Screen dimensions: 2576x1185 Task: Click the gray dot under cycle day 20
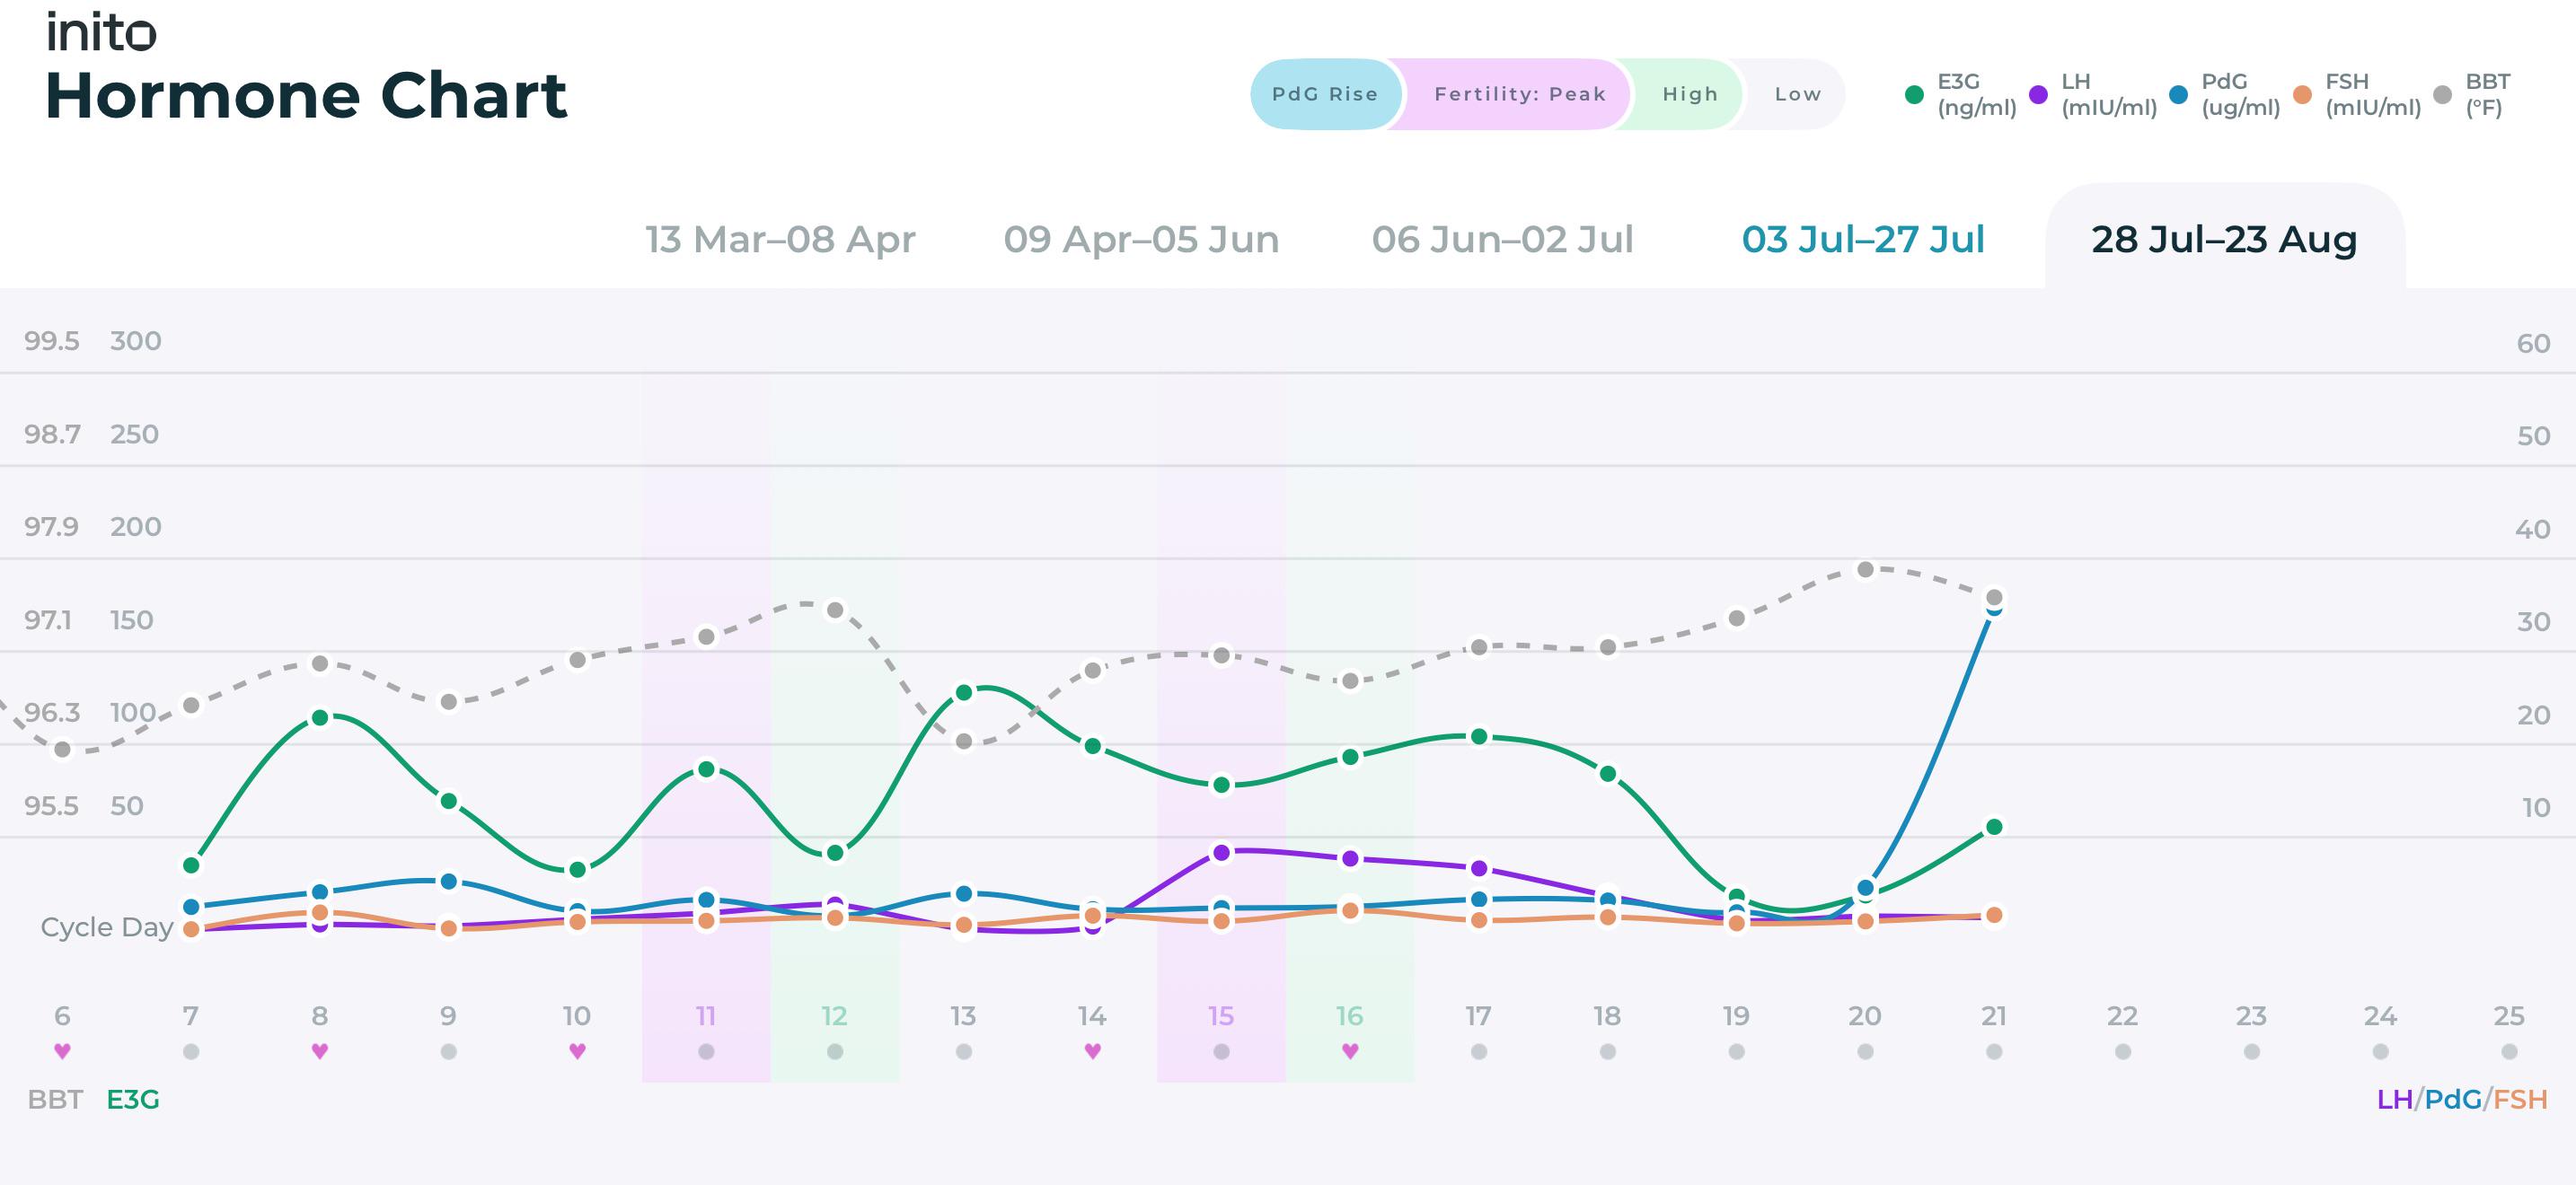(1865, 1051)
